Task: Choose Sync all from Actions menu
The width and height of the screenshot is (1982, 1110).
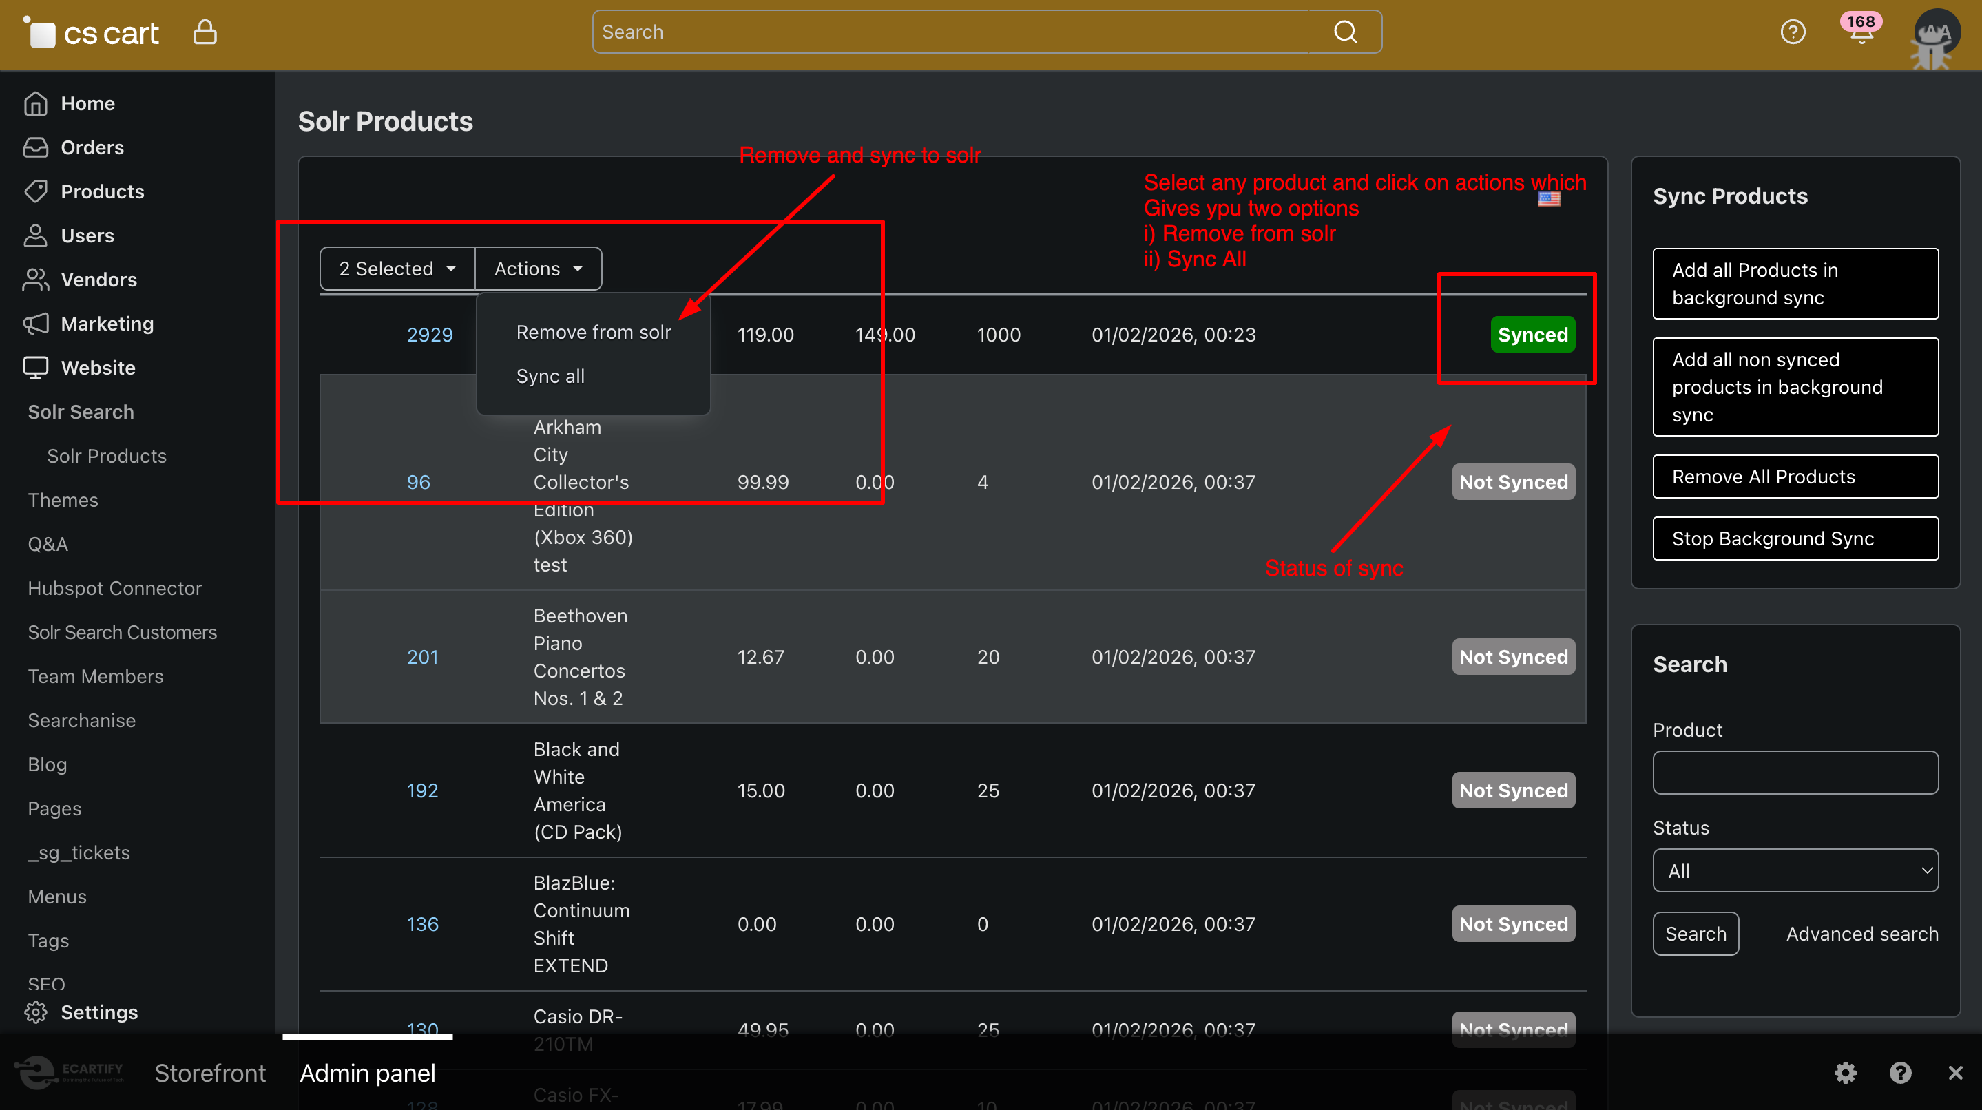Action: pos(550,376)
